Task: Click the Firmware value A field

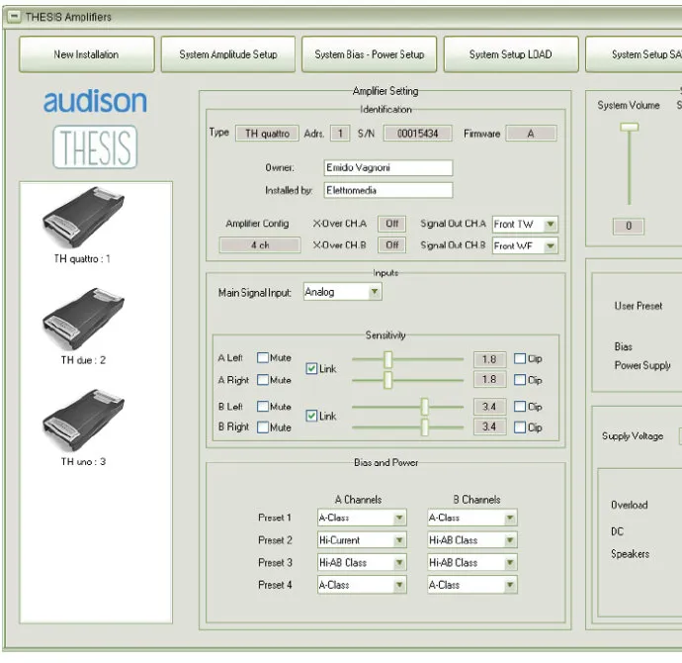Action: pyautogui.click(x=531, y=134)
